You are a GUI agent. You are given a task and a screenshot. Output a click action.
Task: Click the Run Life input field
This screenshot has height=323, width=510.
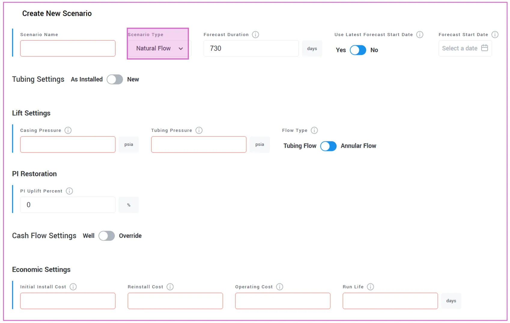tap(390, 301)
